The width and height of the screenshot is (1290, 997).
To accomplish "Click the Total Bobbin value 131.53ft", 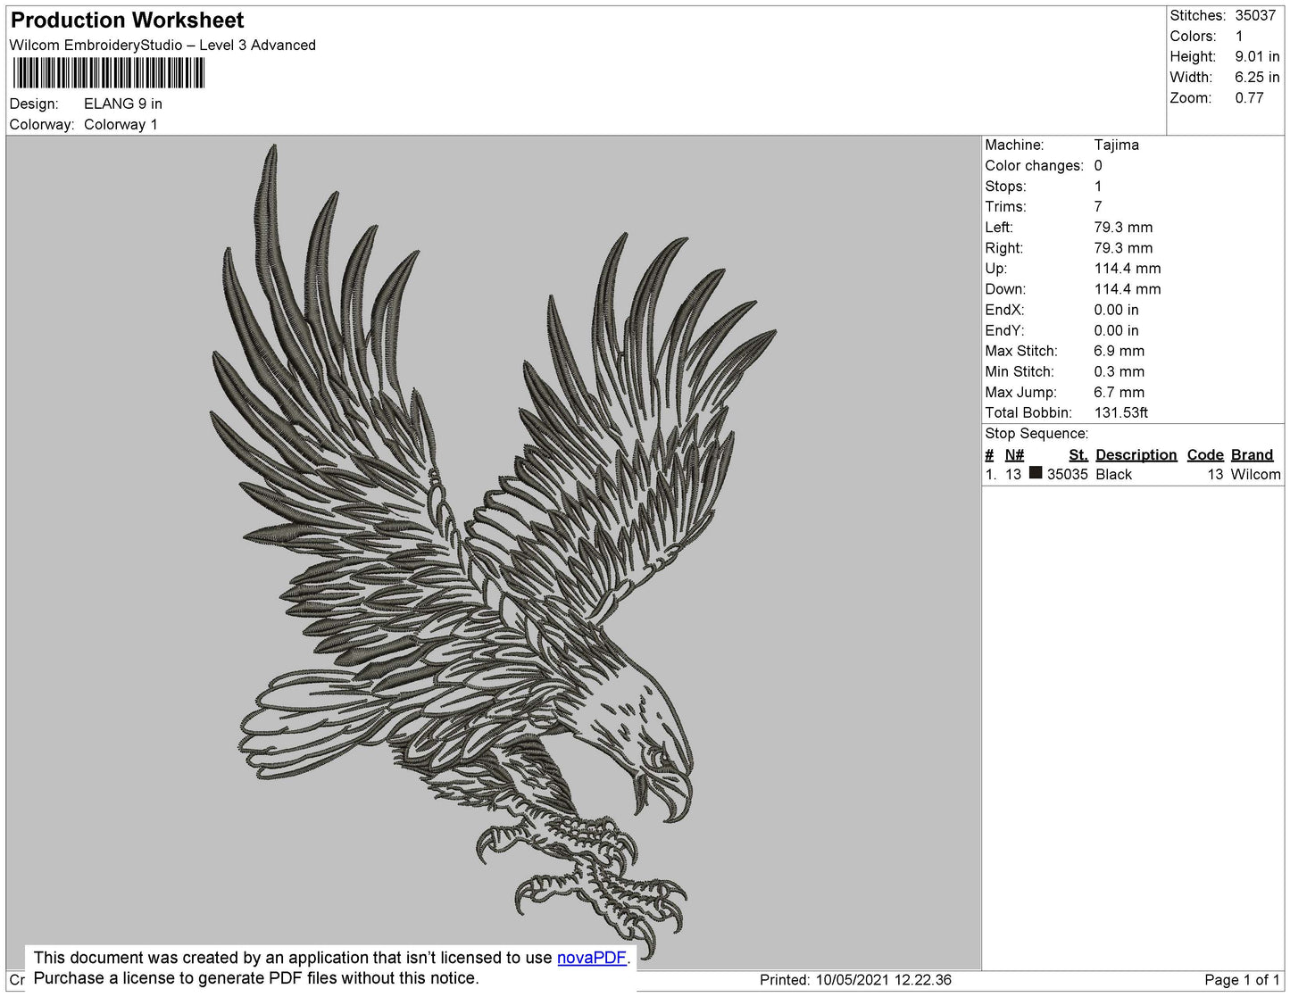I will pos(1120,412).
